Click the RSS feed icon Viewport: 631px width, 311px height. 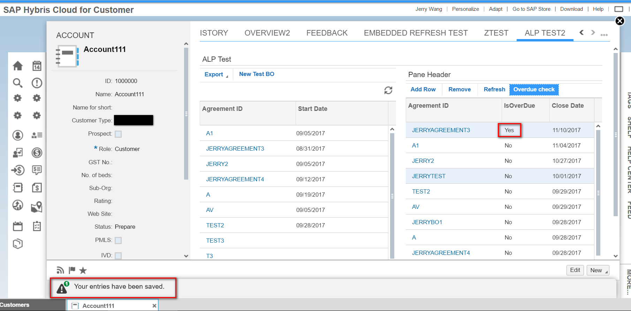(x=60, y=270)
